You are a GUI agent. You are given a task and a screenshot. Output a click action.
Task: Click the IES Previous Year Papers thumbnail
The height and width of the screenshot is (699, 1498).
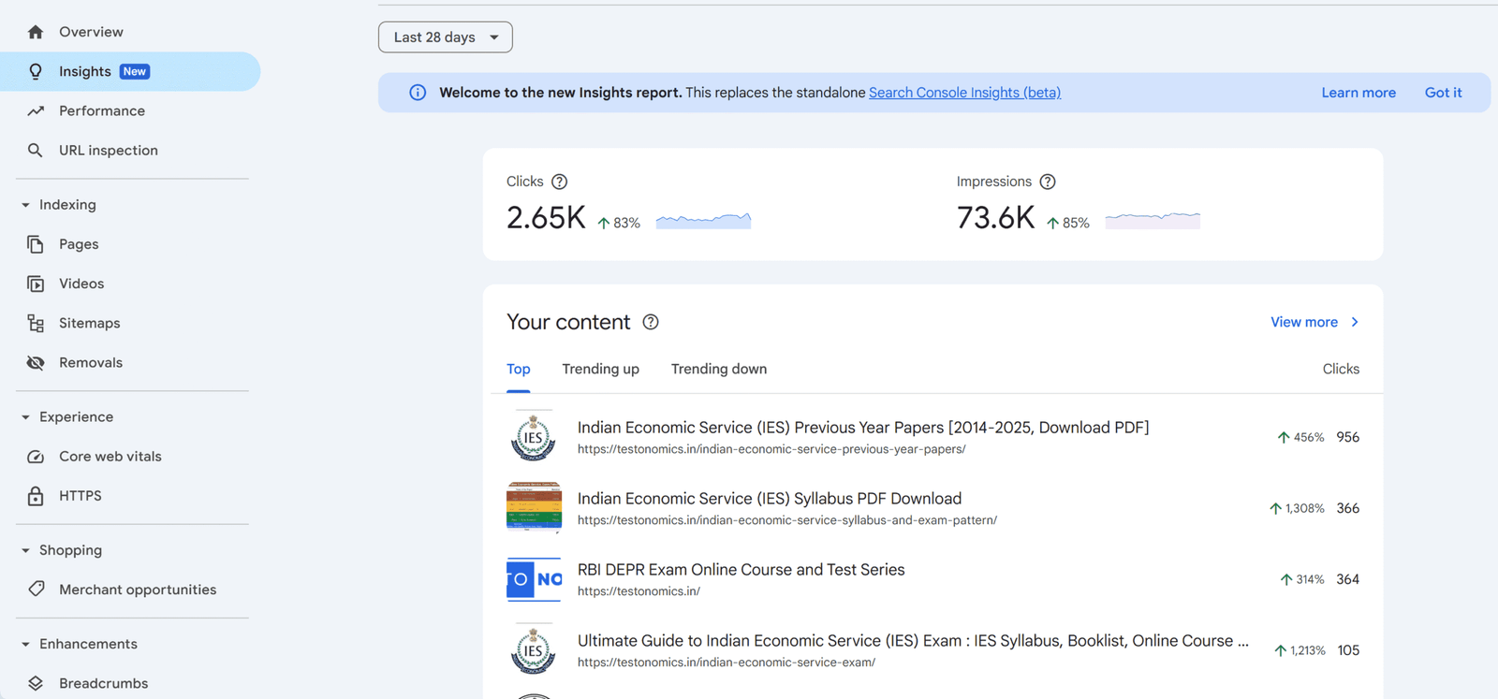coord(534,437)
